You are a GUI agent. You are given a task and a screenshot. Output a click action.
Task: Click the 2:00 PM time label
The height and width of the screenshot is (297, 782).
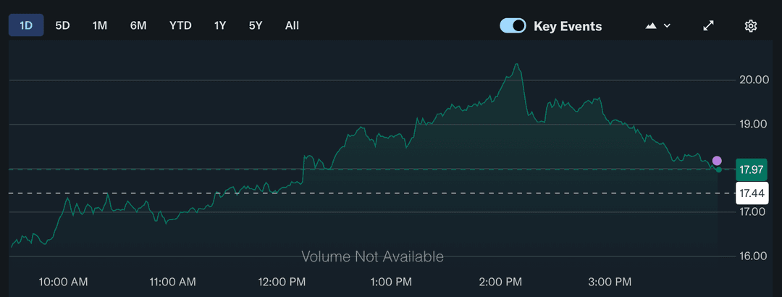pyautogui.click(x=500, y=282)
